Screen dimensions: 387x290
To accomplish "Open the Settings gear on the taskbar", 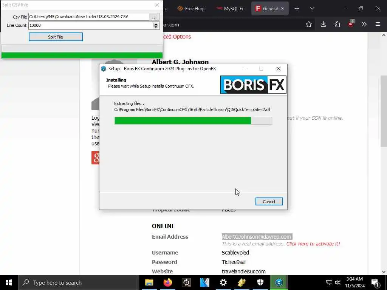I will coord(223,282).
